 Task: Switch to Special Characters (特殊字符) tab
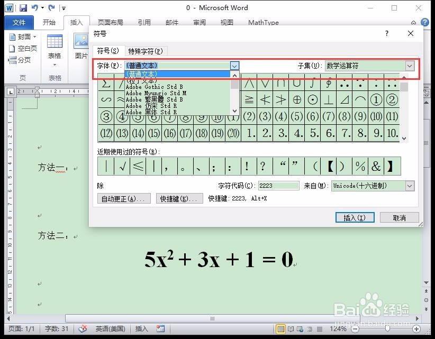tap(146, 51)
